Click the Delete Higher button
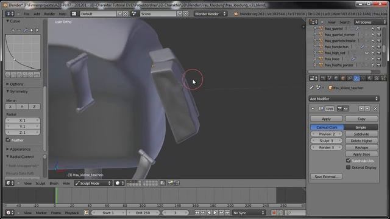Viewport: 390px width, 219px height. coord(361,141)
